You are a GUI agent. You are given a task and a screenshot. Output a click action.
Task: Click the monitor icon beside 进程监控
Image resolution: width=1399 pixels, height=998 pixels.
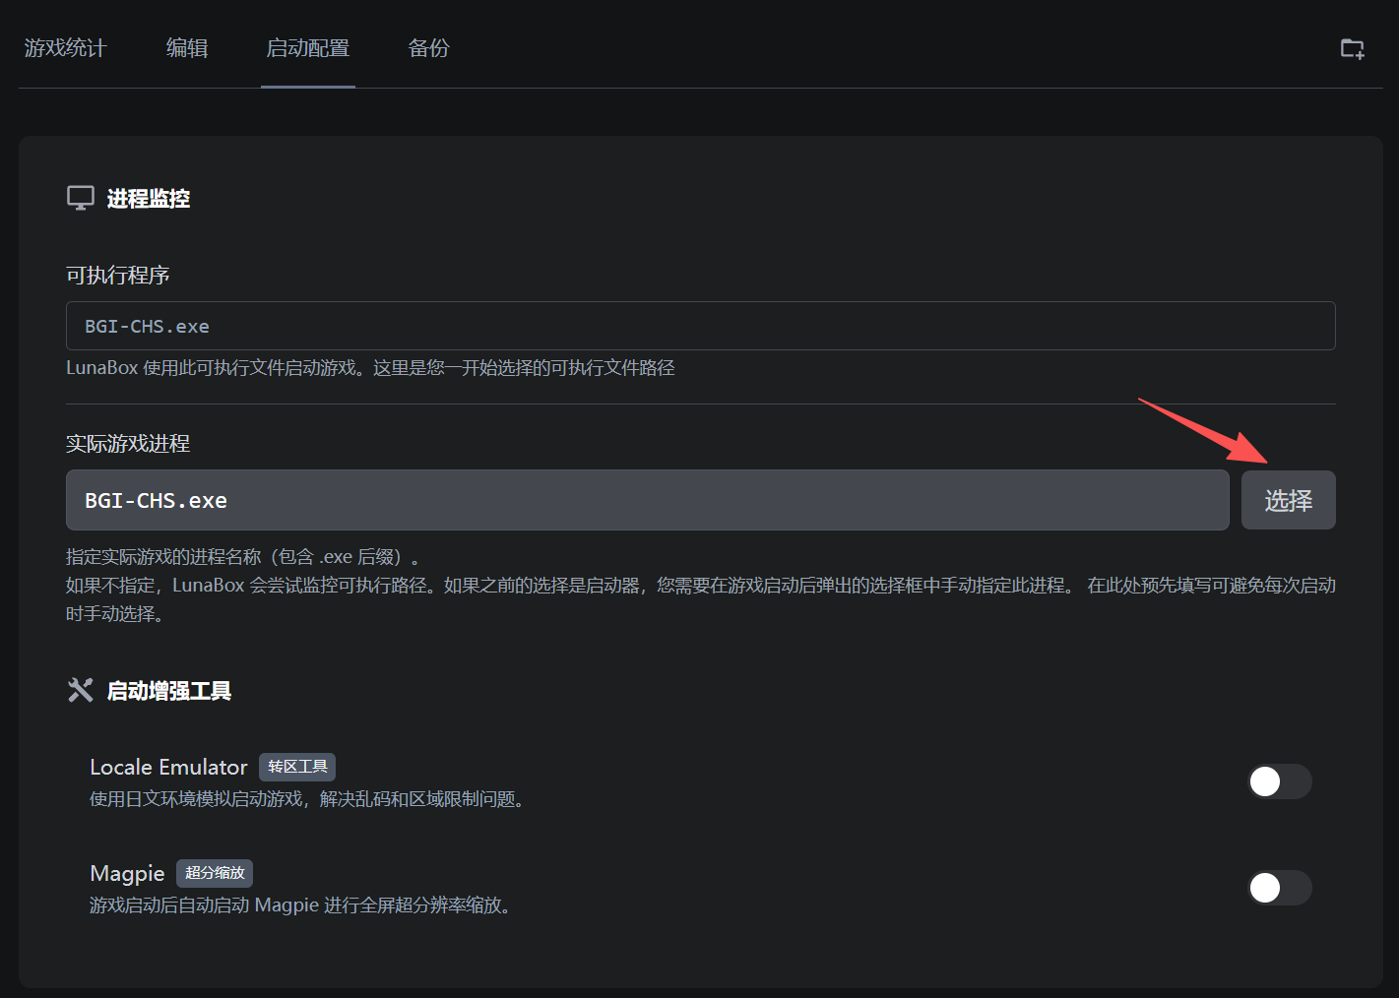point(81,198)
